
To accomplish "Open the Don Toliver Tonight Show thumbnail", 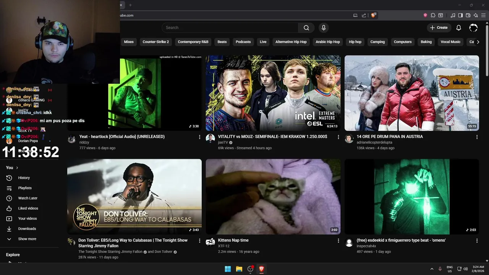I will (x=134, y=197).
